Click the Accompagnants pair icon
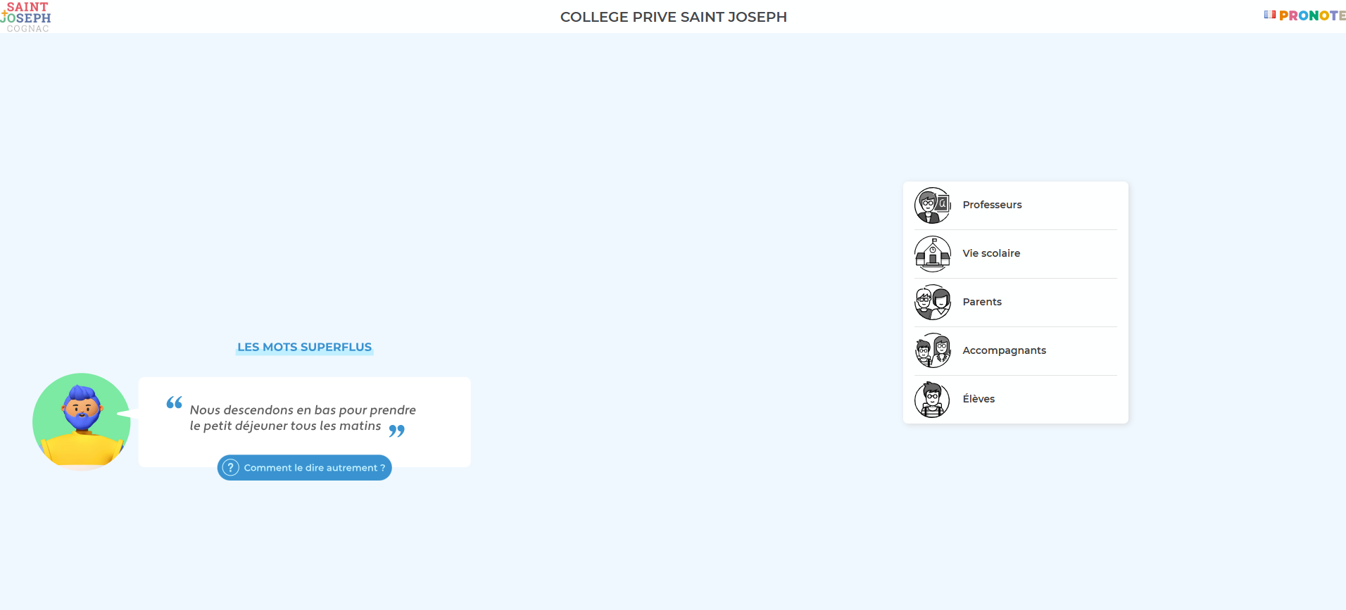The height and width of the screenshot is (610, 1346). coord(933,351)
